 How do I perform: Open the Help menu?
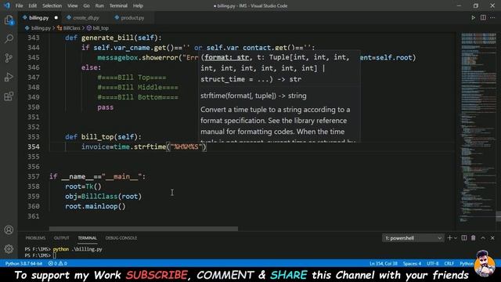(x=138, y=5)
